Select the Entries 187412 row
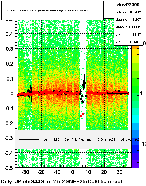 tap(128, 12)
